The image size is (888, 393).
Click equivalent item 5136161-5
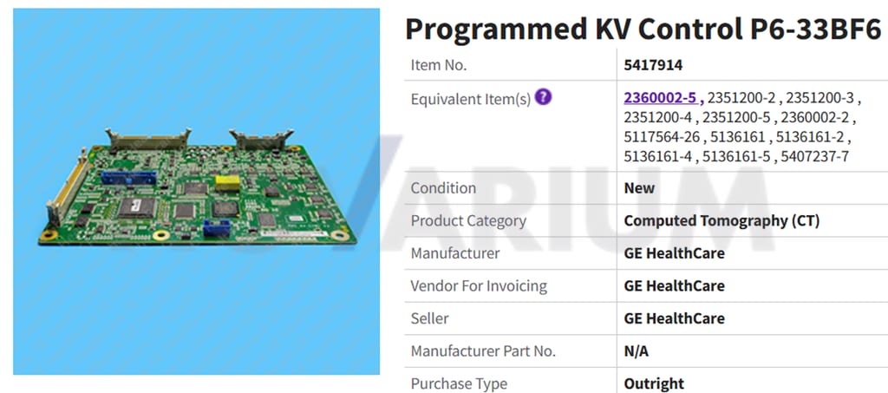pos(736,156)
